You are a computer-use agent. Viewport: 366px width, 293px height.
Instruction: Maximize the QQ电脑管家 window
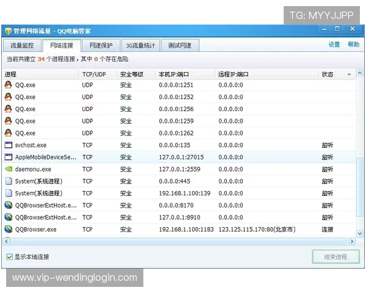[x=337, y=29]
